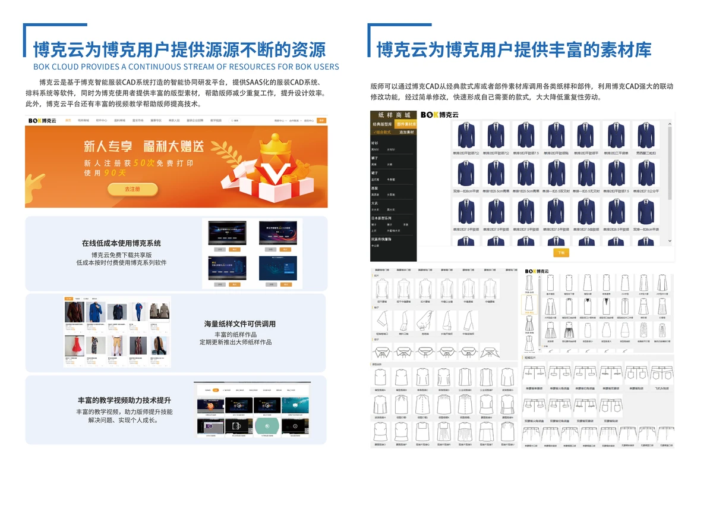Select the 组合款式 checked option

[x=381, y=132]
